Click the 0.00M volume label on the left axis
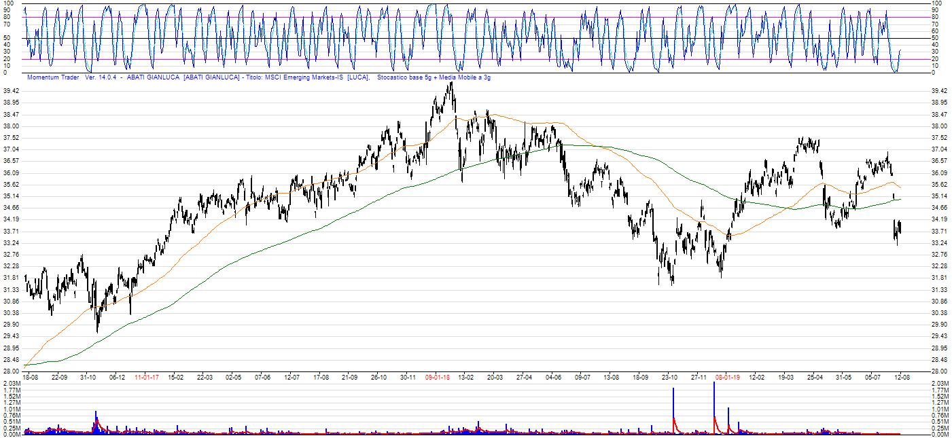This screenshot has width=952, height=438. pos(12,435)
